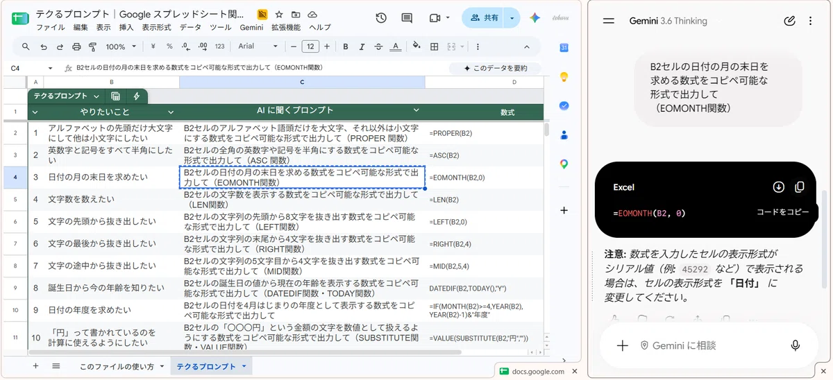Apply percent number format
Viewport: 833px width, 380px height.
tap(169, 46)
